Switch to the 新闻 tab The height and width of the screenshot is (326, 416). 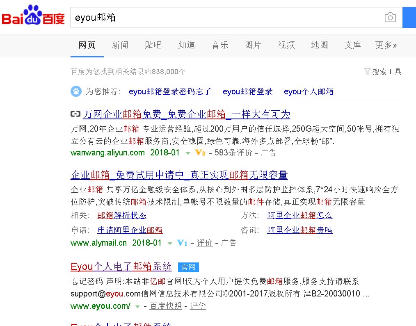tap(120, 45)
